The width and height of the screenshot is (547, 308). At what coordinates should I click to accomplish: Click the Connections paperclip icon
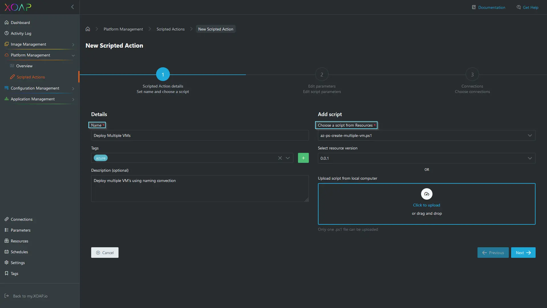(7, 219)
